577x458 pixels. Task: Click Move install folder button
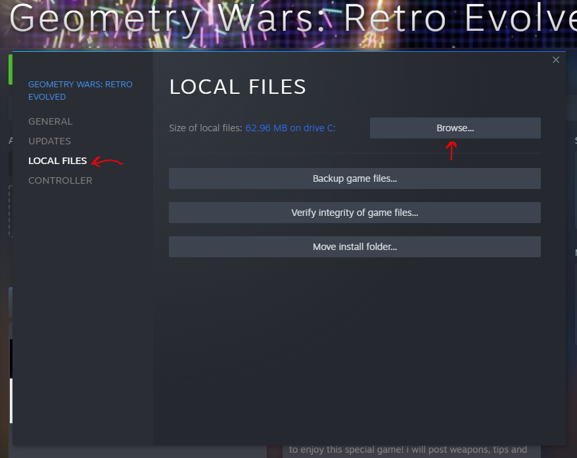click(354, 247)
